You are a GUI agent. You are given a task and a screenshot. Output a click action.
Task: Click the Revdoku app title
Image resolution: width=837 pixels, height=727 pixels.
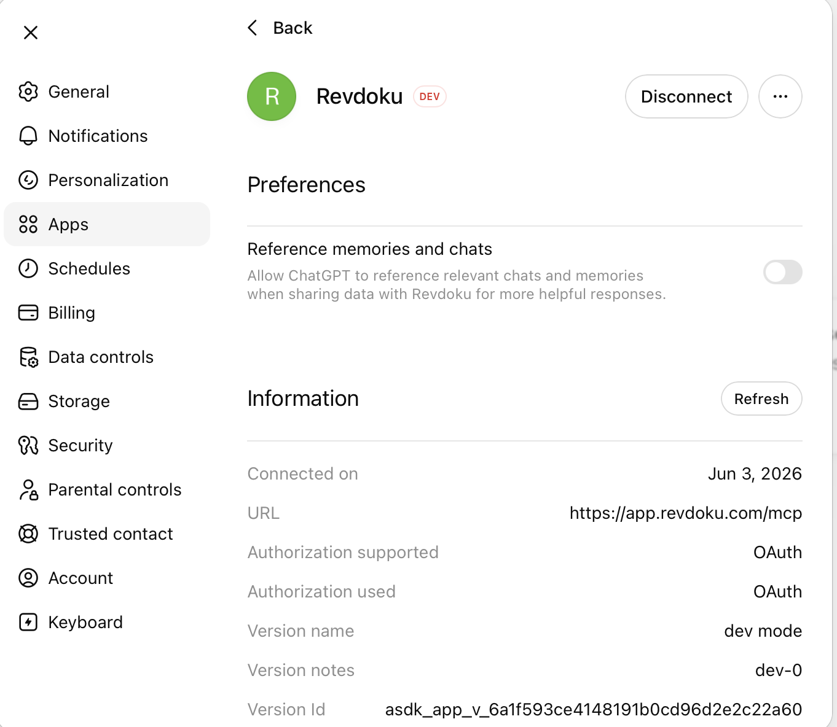(360, 96)
